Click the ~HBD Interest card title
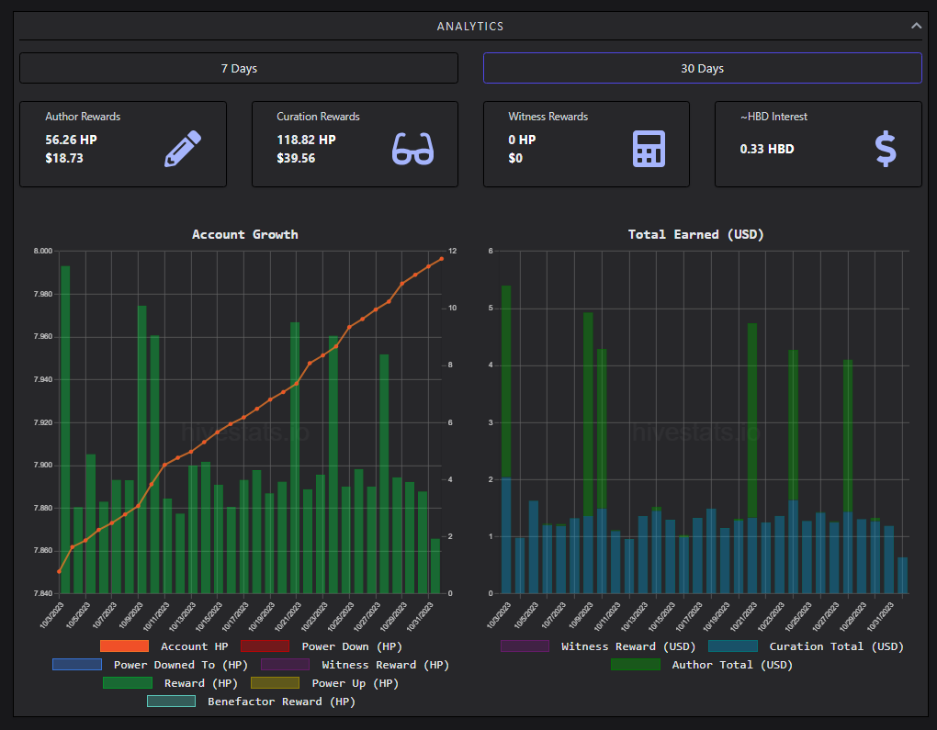937x730 pixels. [773, 117]
